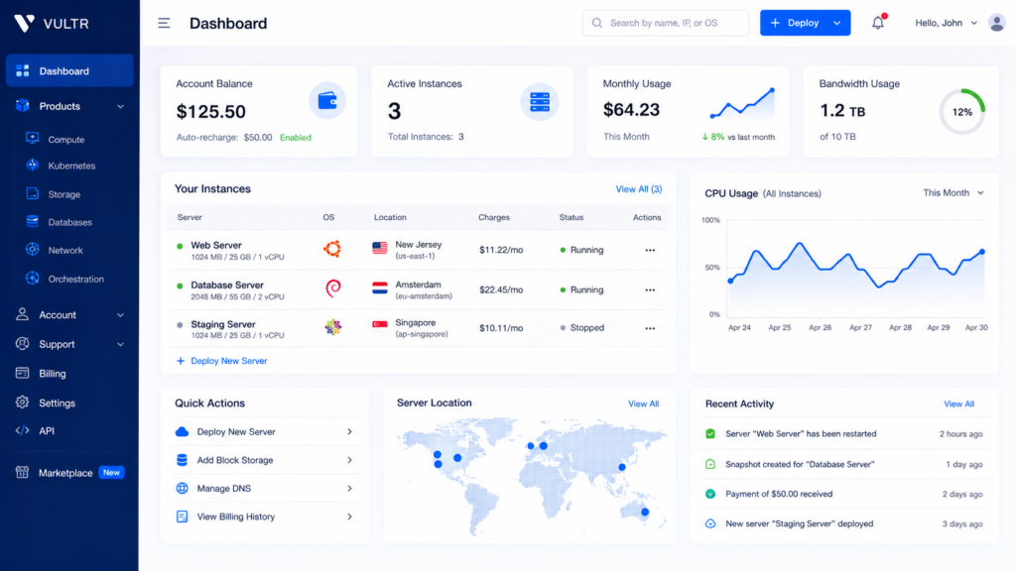Open Databases in the sidebar
1016x571 pixels.
[69, 222]
